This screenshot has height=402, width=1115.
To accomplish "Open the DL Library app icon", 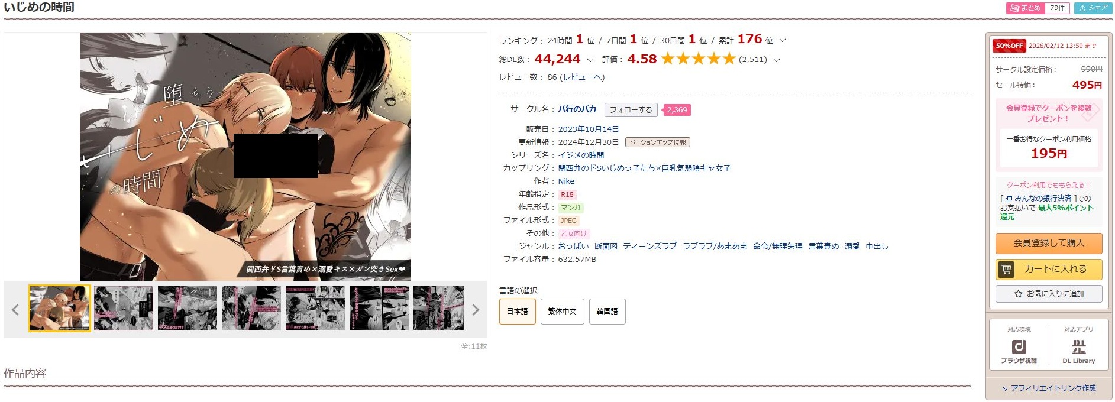I will [1078, 351].
